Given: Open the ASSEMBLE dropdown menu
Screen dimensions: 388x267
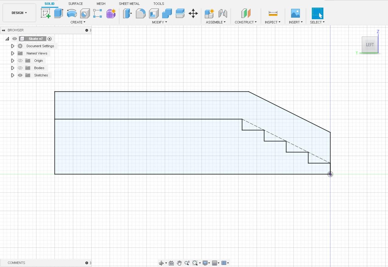Looking at the screenshot, I should click(x=215, y=22).
